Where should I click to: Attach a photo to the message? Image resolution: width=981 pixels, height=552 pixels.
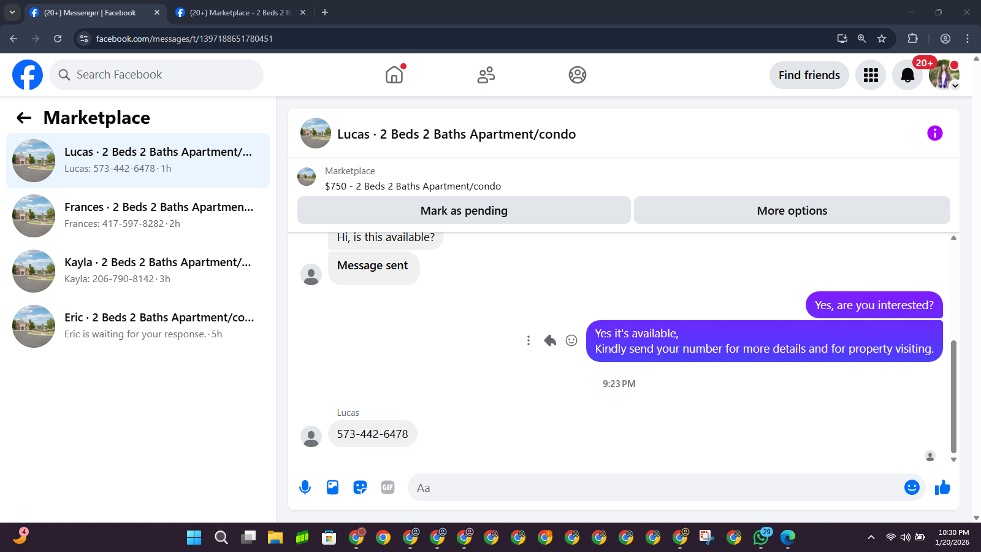coord(332,488)
